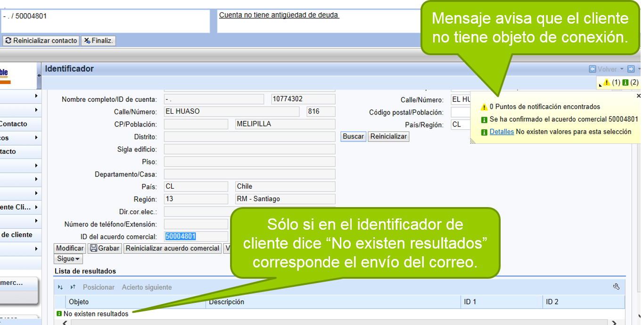Open the warning messages indicator (1)
Viewport: 643px width, 325px height.
click(x=611, y=83)
